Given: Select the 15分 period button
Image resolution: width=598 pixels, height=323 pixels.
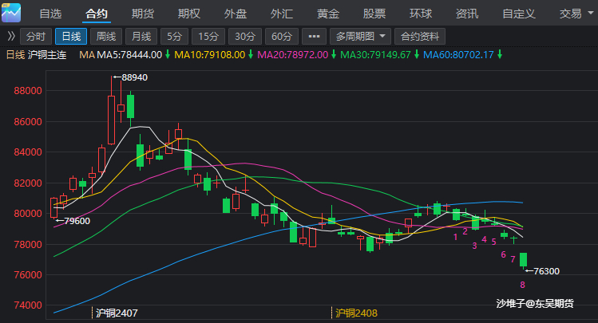Looking at the screenshot, I should [208, 37].
